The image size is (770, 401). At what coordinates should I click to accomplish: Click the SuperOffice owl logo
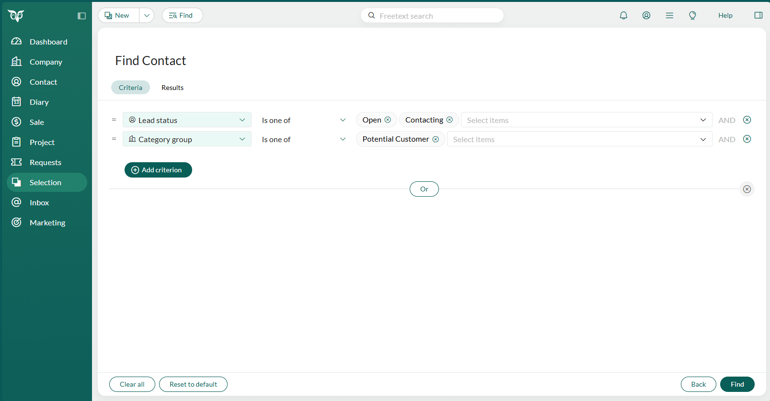[x=16, y=16]
